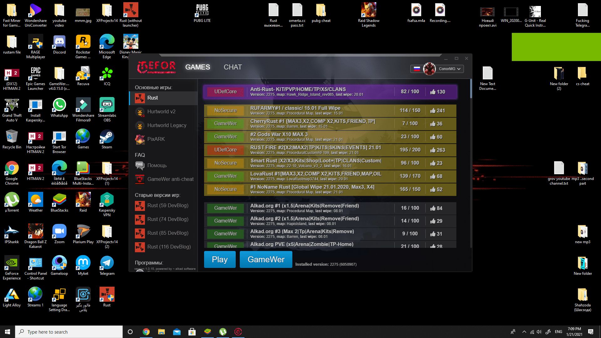
Task: Open Google Chrome desktop icon
Action: (x=12, y=173)
